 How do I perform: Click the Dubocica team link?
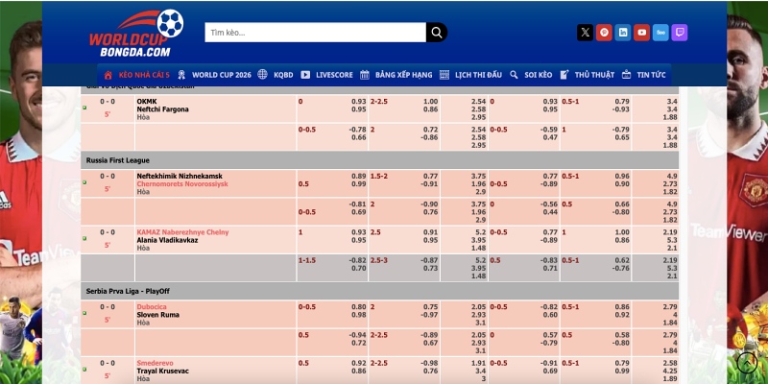pyautogui.click(x=152, y=306)
